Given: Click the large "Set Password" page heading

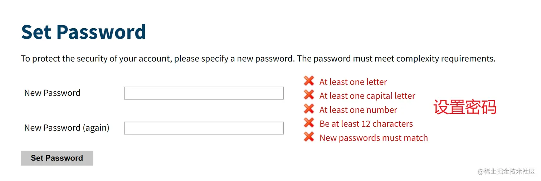Looking at the screenshot, I should coord(84,32).
